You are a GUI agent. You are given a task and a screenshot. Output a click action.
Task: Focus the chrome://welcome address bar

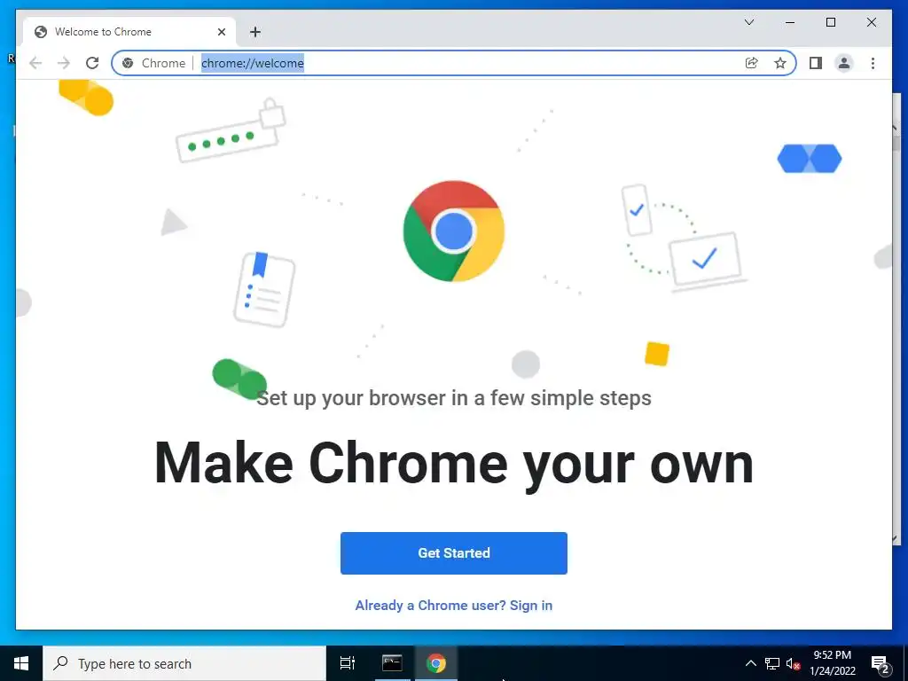454,63
